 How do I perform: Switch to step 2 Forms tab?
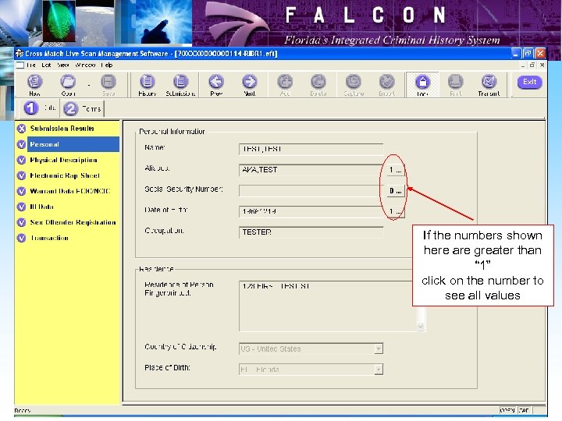coord(82,108)
